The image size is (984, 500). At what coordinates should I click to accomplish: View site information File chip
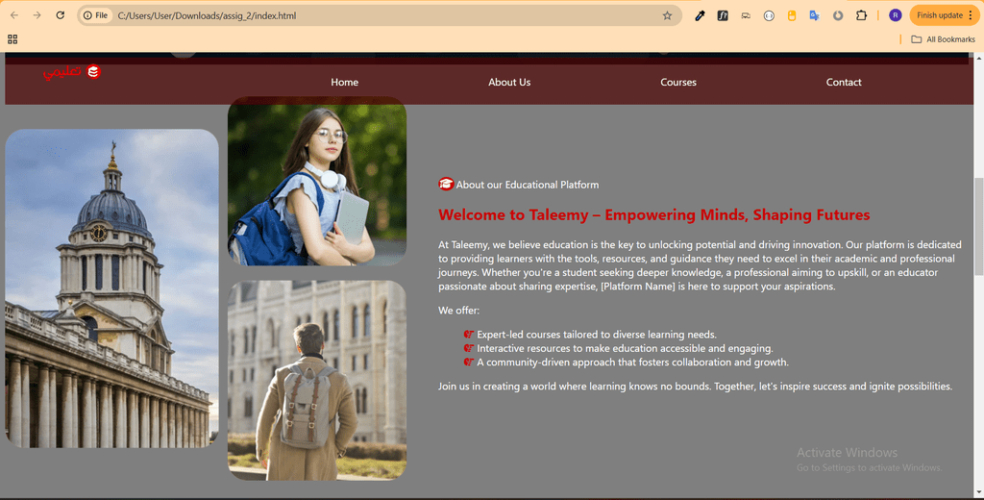pos(96,15)
